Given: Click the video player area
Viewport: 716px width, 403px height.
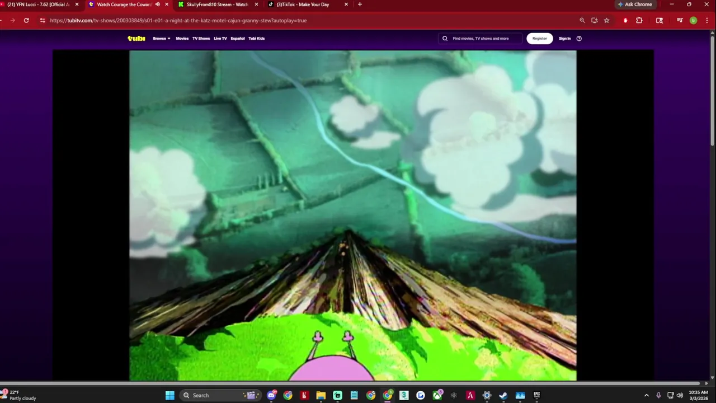Looking at the screenshot, I should tap(353, 215).
